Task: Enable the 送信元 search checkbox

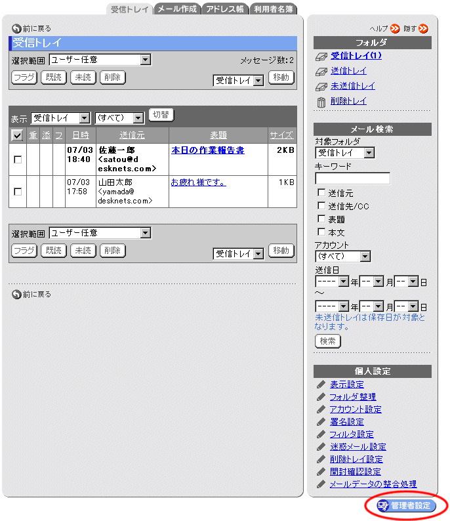Action: coord(321,193)
